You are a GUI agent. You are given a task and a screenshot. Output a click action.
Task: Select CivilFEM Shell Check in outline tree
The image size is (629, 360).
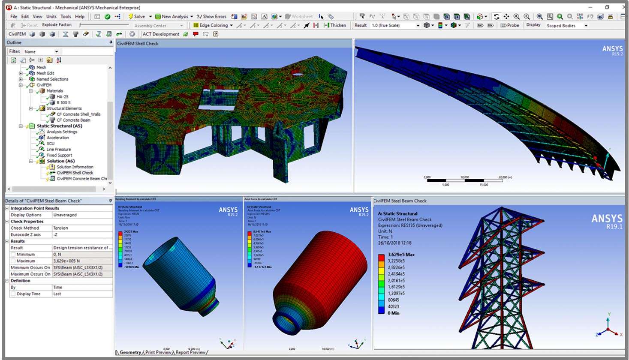click(x=75, y=173)
